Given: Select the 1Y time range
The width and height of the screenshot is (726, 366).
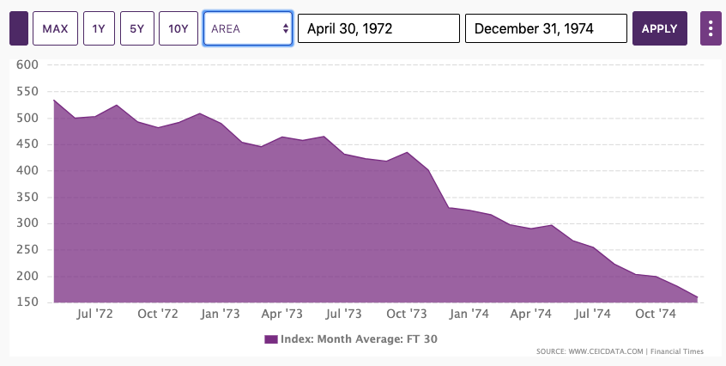Looking at the screenshot, I should (x=99, y=28).
